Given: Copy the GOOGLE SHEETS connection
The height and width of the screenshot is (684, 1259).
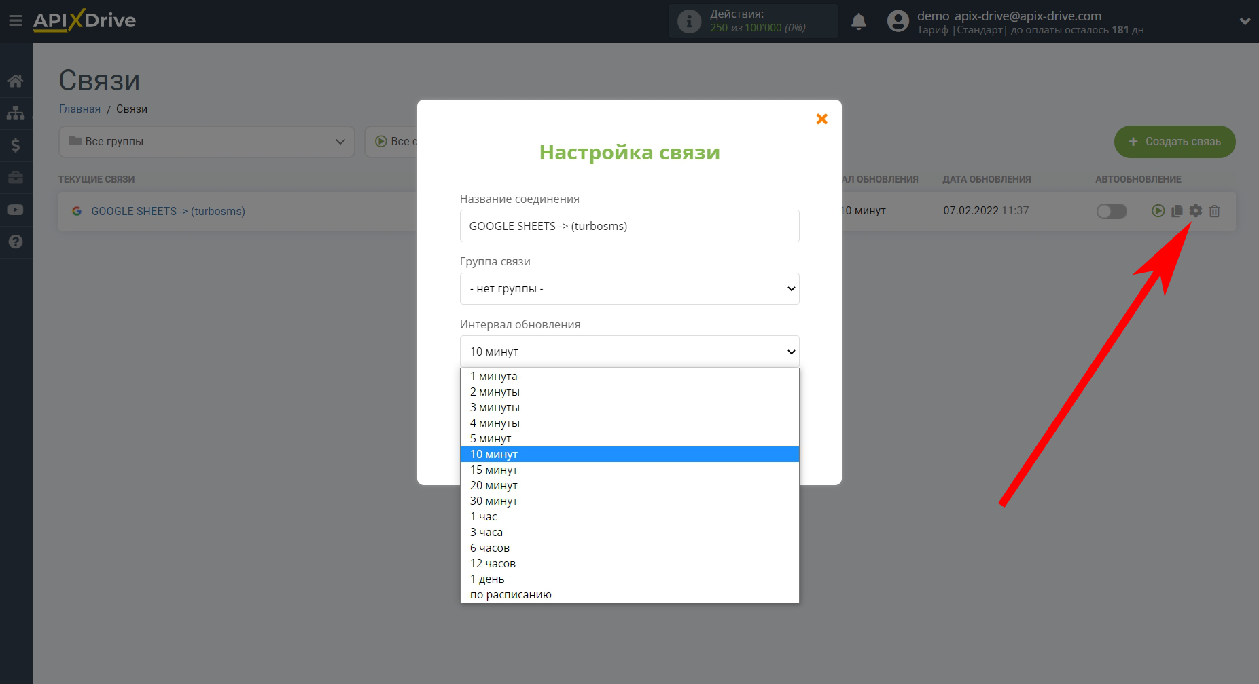Looking at the screenshot, I should click(x=1177, y=211).
